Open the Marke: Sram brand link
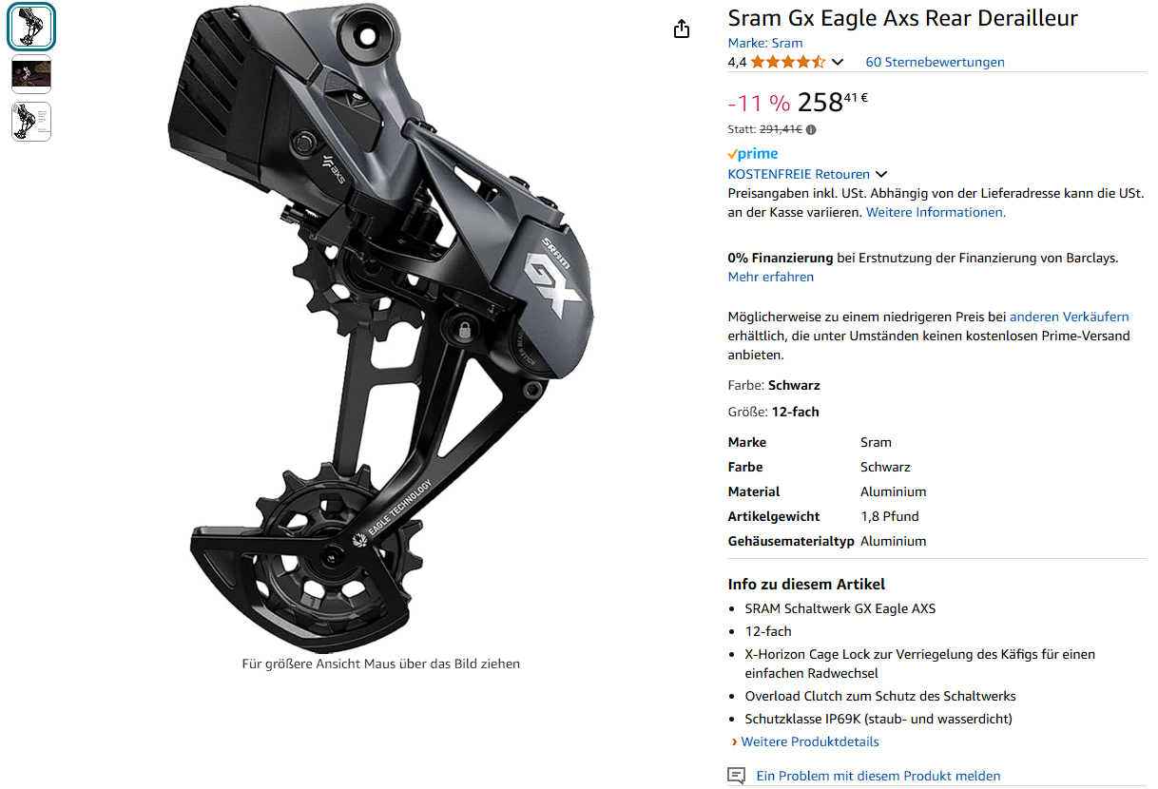This screenshot has width=1158, height=789. click(765, 43)
